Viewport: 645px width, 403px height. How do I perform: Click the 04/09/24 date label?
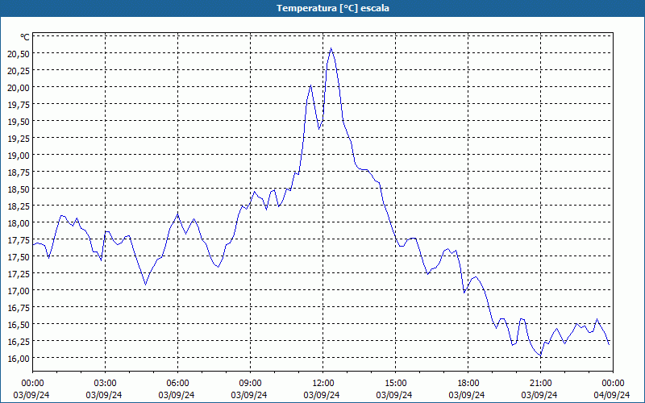point(612,395)
